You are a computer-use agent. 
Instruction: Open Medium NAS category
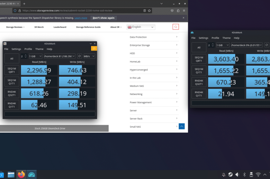coord(154,86)
